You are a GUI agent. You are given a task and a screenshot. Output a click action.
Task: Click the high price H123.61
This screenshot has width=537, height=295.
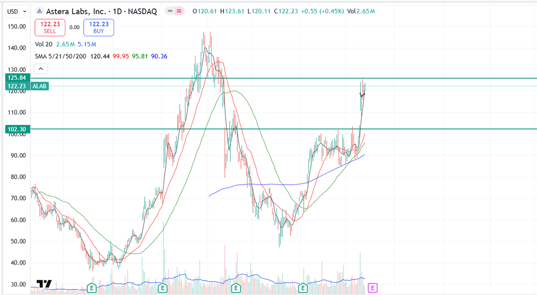(x=233, y=11)
